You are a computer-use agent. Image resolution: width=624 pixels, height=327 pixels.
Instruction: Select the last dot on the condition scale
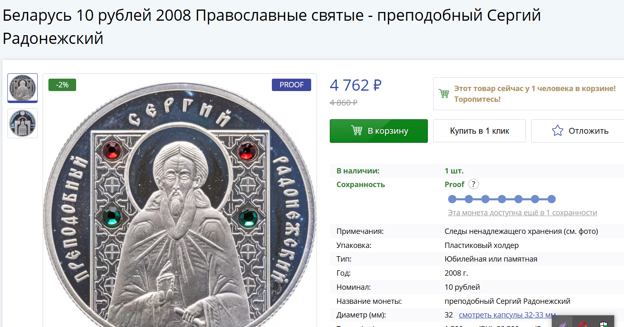coord(552,199)
